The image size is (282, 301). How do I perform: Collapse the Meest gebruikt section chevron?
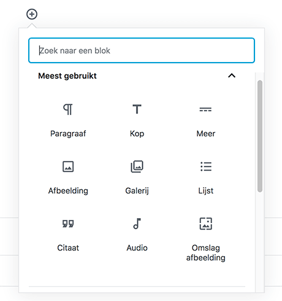click(x=232, y=76)
